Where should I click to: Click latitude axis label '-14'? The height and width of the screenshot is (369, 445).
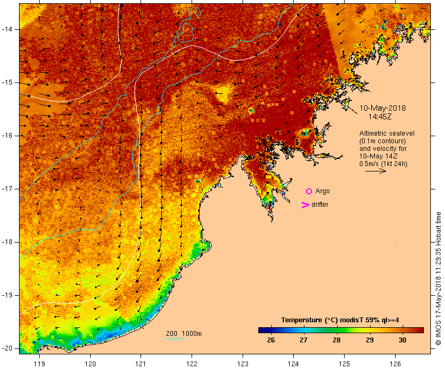[7, 29]
